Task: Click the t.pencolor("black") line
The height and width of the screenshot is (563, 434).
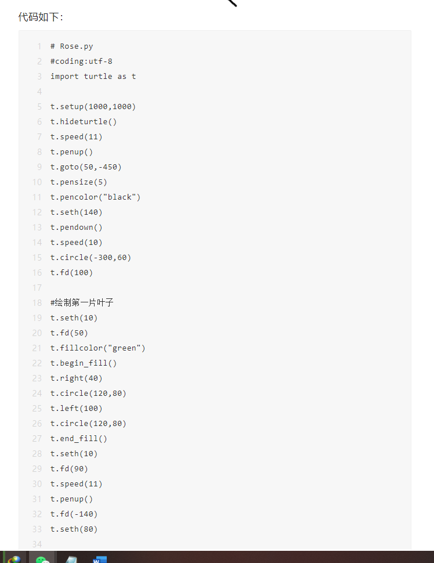Action: click(x=95, y=197)
